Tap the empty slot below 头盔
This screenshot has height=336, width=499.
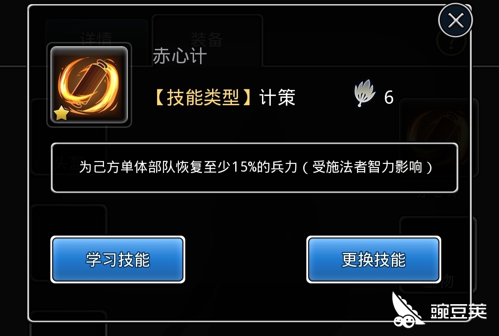coord(68,243)
